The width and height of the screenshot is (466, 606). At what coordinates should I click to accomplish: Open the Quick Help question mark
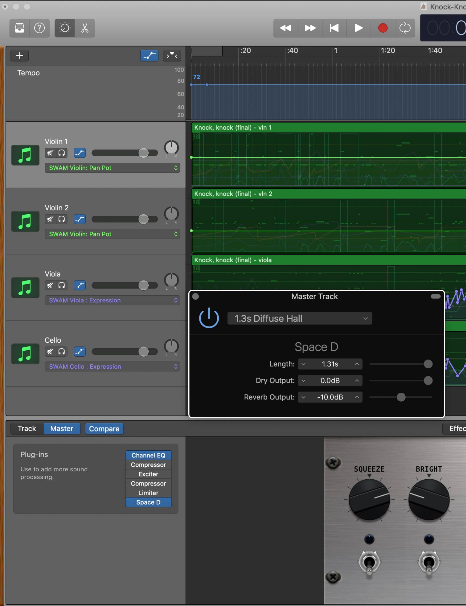tap(39, 28)
